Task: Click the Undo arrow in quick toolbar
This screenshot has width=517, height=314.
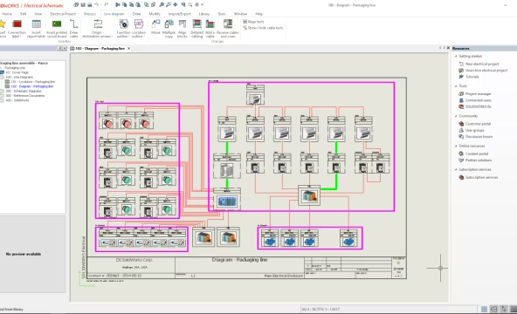Action: tap(96, 5)
